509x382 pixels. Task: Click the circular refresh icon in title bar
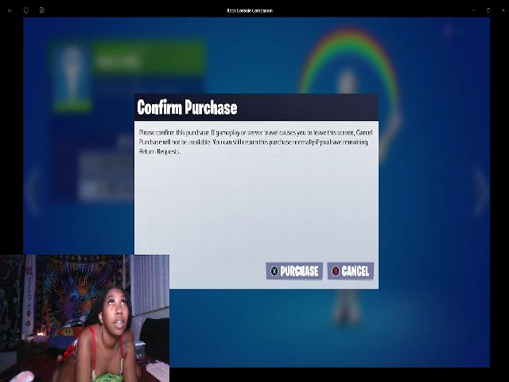26,10
